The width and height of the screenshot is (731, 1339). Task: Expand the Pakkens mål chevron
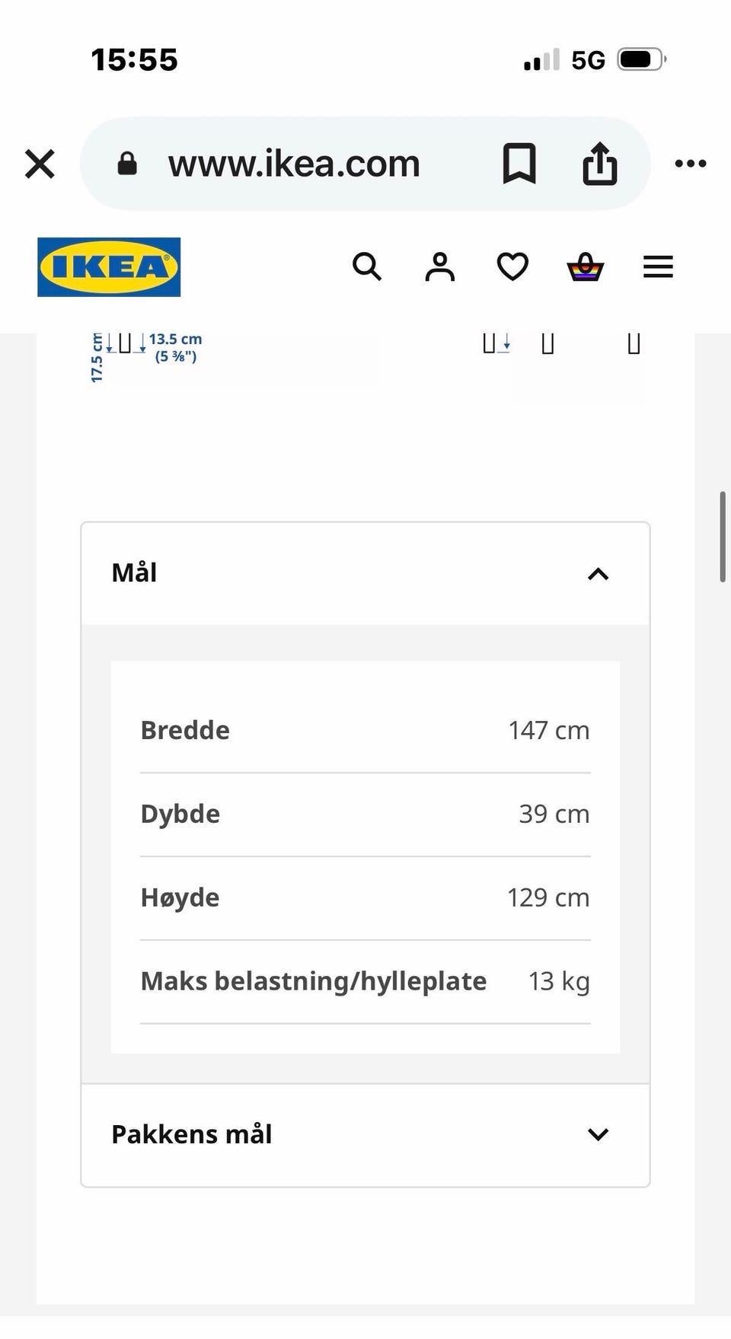click(599, 1134)
